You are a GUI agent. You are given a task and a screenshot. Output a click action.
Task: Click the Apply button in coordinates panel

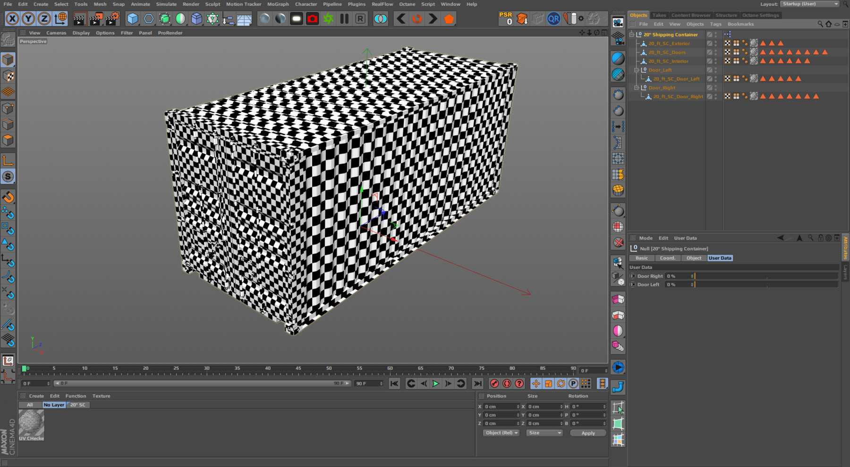[x=588, y=433]
